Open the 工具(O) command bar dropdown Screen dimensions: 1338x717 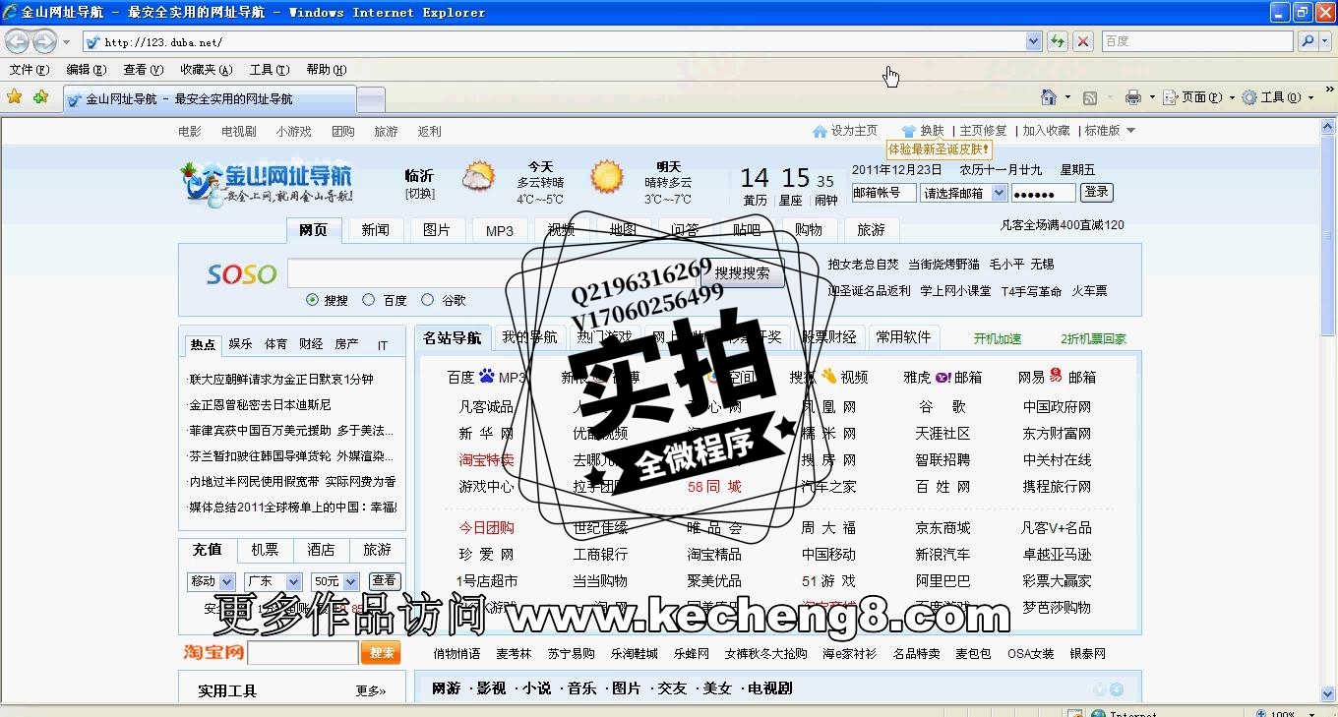pos(1277,97)
